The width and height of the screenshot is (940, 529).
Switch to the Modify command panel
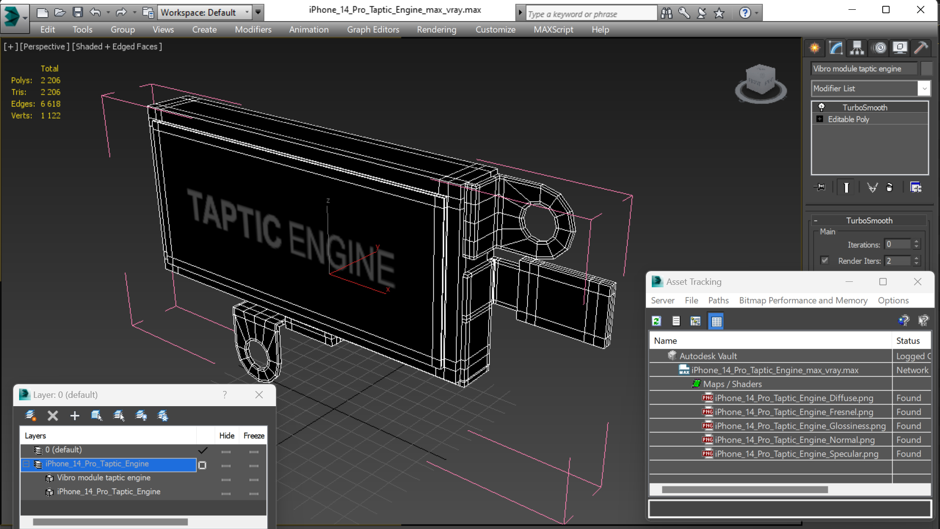point(836,48)
